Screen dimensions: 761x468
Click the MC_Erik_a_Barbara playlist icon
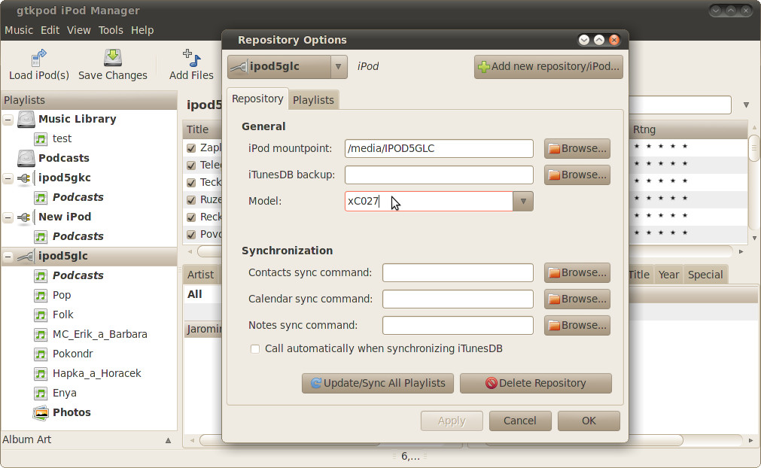[x=41, y=335]
